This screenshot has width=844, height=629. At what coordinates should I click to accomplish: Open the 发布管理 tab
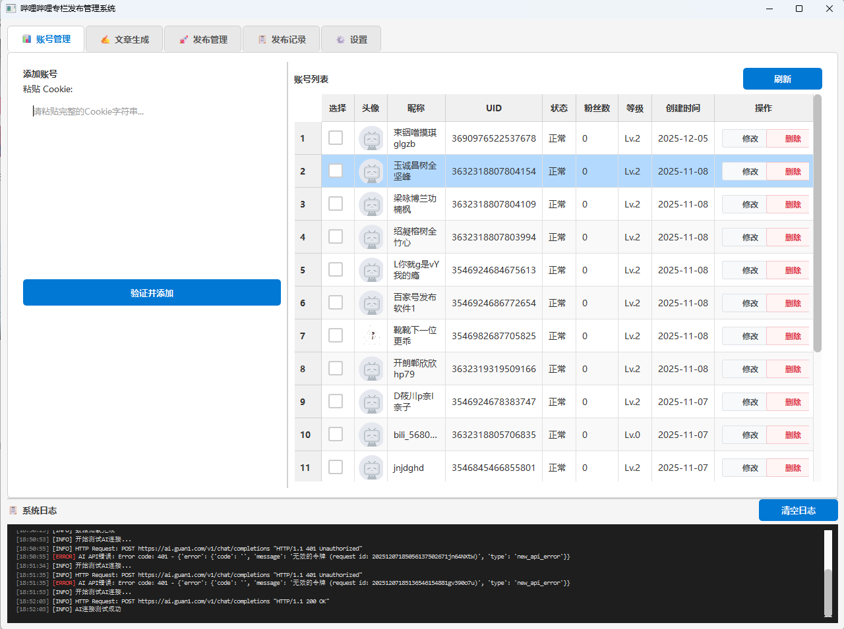tap(203, 40)
